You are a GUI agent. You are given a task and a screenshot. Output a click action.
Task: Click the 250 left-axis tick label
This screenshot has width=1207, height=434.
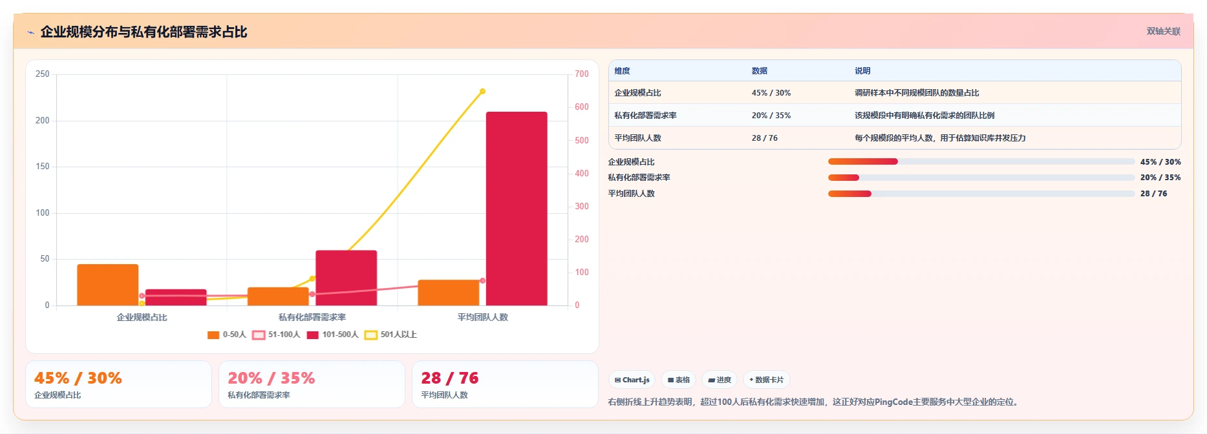coord(43,74)
